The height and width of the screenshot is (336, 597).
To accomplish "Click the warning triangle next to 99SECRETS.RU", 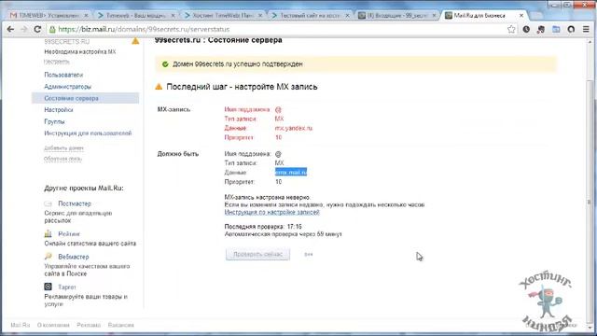I will point(135,41).
